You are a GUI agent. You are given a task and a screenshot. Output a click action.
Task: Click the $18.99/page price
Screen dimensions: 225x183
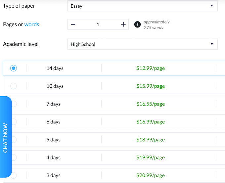151,140
